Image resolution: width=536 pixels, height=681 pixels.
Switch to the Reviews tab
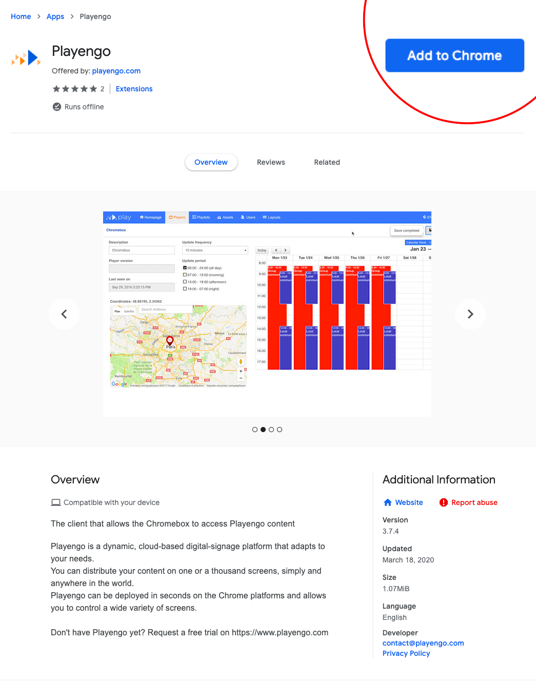tap(271, 162)
